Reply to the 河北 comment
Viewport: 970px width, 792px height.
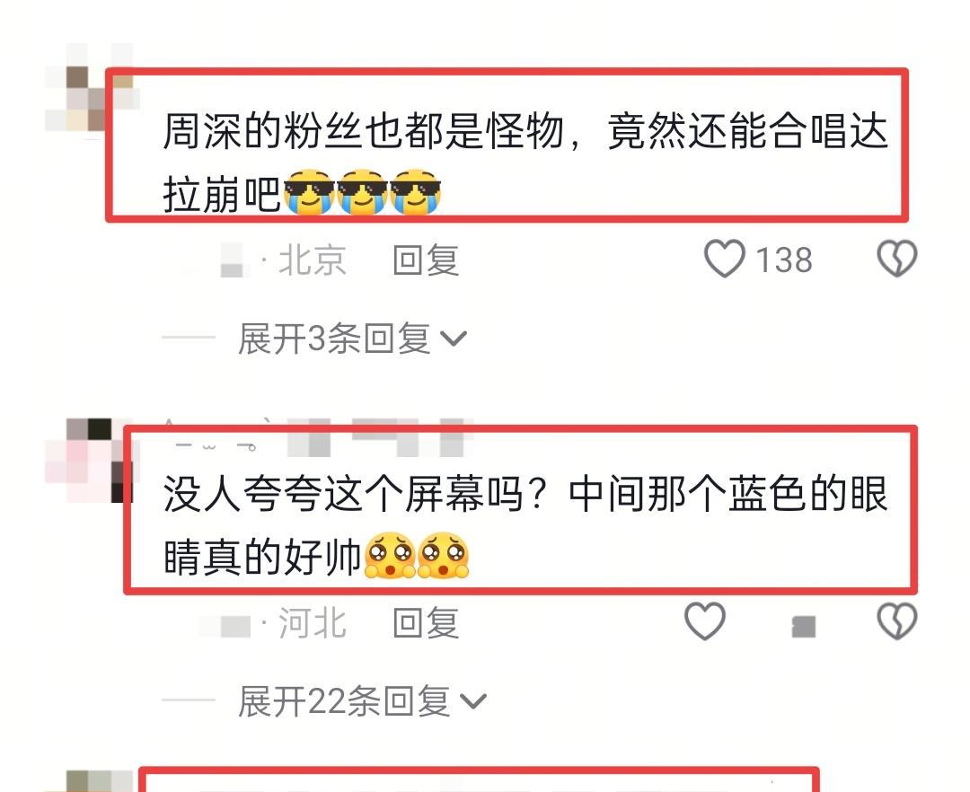[426, 622]
